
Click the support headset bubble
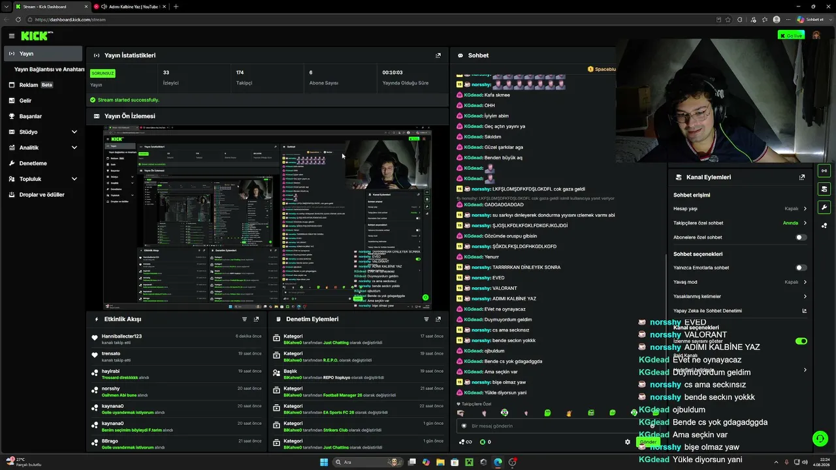(820, 439)
